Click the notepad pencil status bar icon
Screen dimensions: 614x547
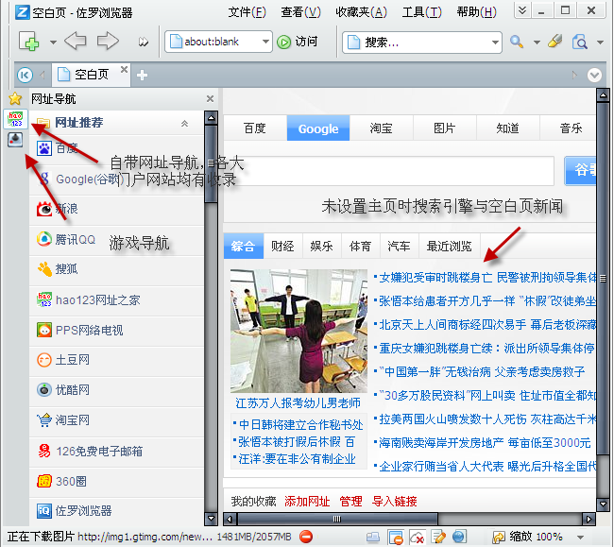[x=438, y=537]
